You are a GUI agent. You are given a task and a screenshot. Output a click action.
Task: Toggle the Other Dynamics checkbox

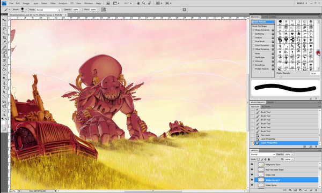tap(254, 49)
